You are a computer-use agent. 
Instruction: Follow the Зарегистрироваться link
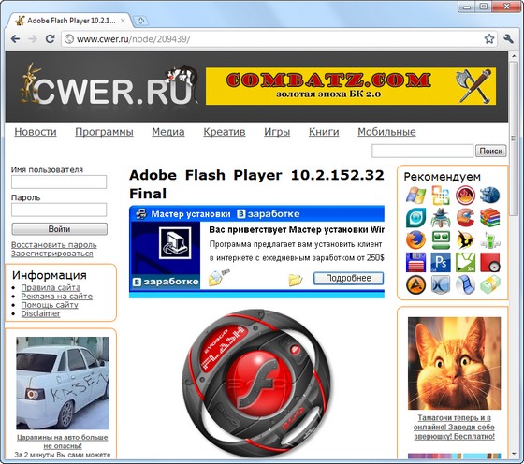pos(52,254)
